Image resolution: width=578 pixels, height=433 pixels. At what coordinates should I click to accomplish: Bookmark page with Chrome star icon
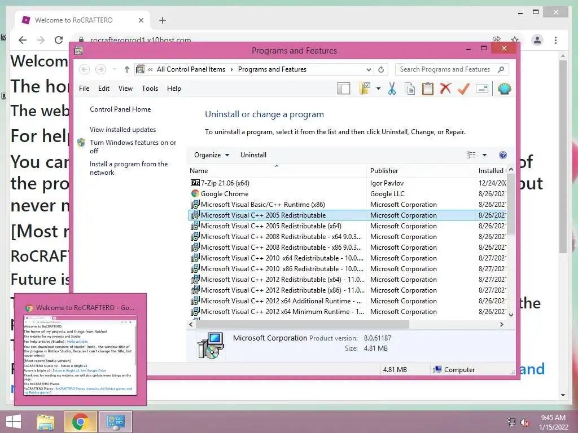point(515,39)
